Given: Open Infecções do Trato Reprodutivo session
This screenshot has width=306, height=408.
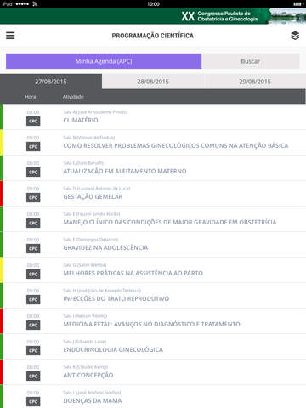Looking at the screenshot, I should click(x=153, y=296).
